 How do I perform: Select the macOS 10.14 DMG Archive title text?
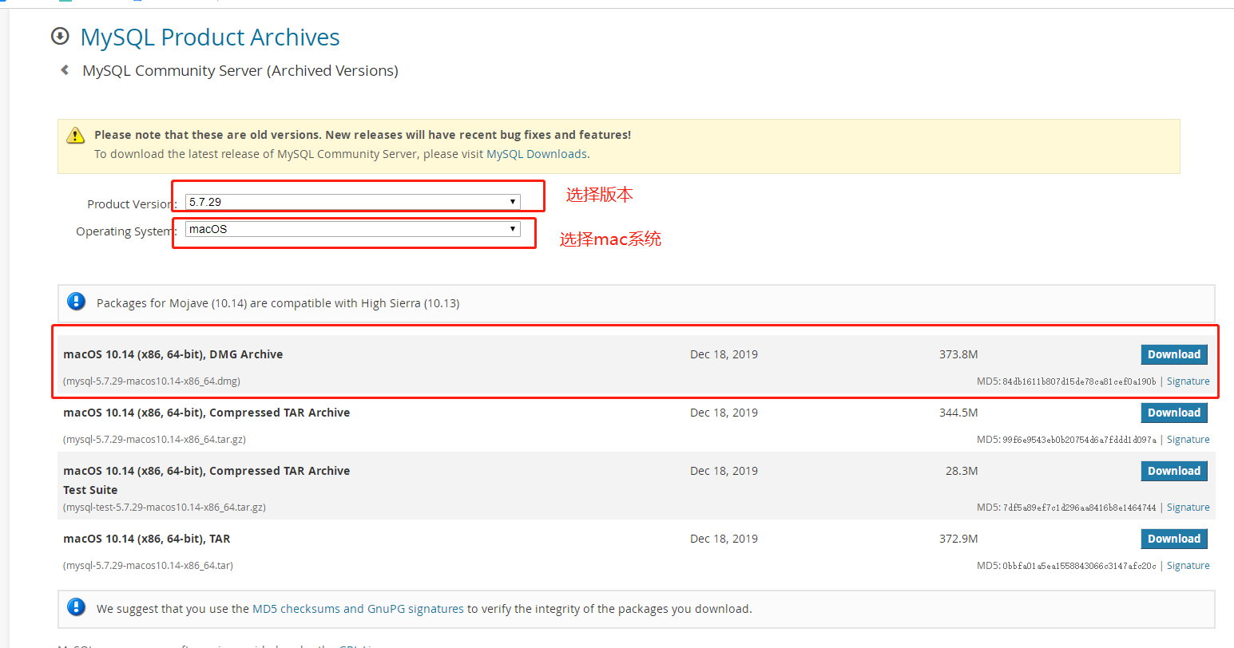click(x=173, y=354)
